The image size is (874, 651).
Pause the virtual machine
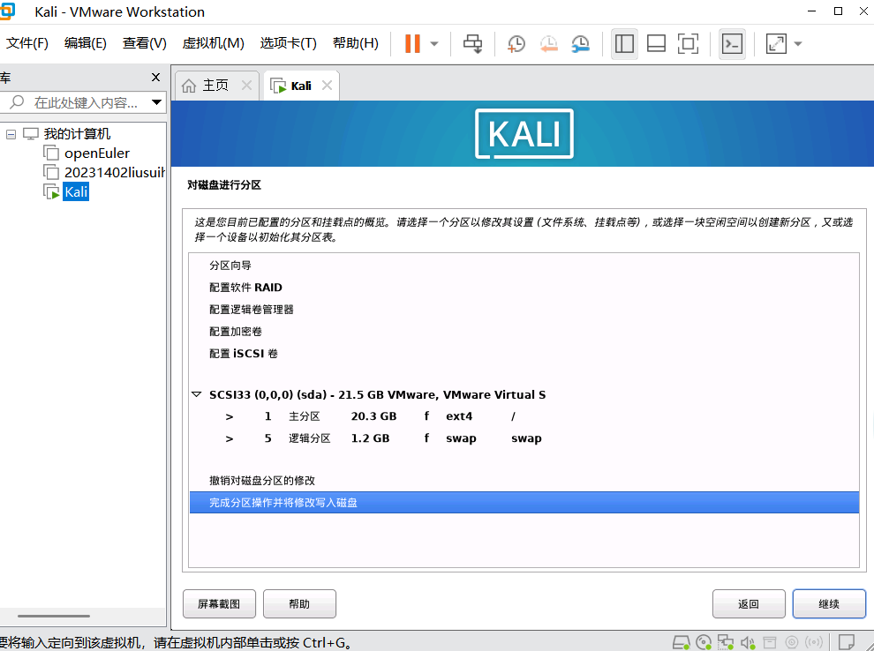click(412, 43)
